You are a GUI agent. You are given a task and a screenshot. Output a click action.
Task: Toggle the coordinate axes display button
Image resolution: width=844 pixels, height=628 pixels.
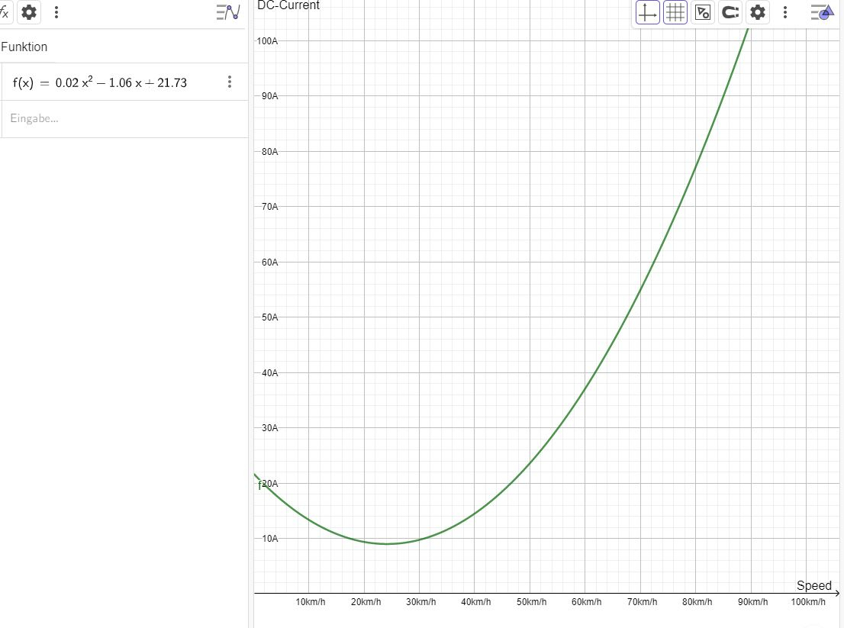648,12
